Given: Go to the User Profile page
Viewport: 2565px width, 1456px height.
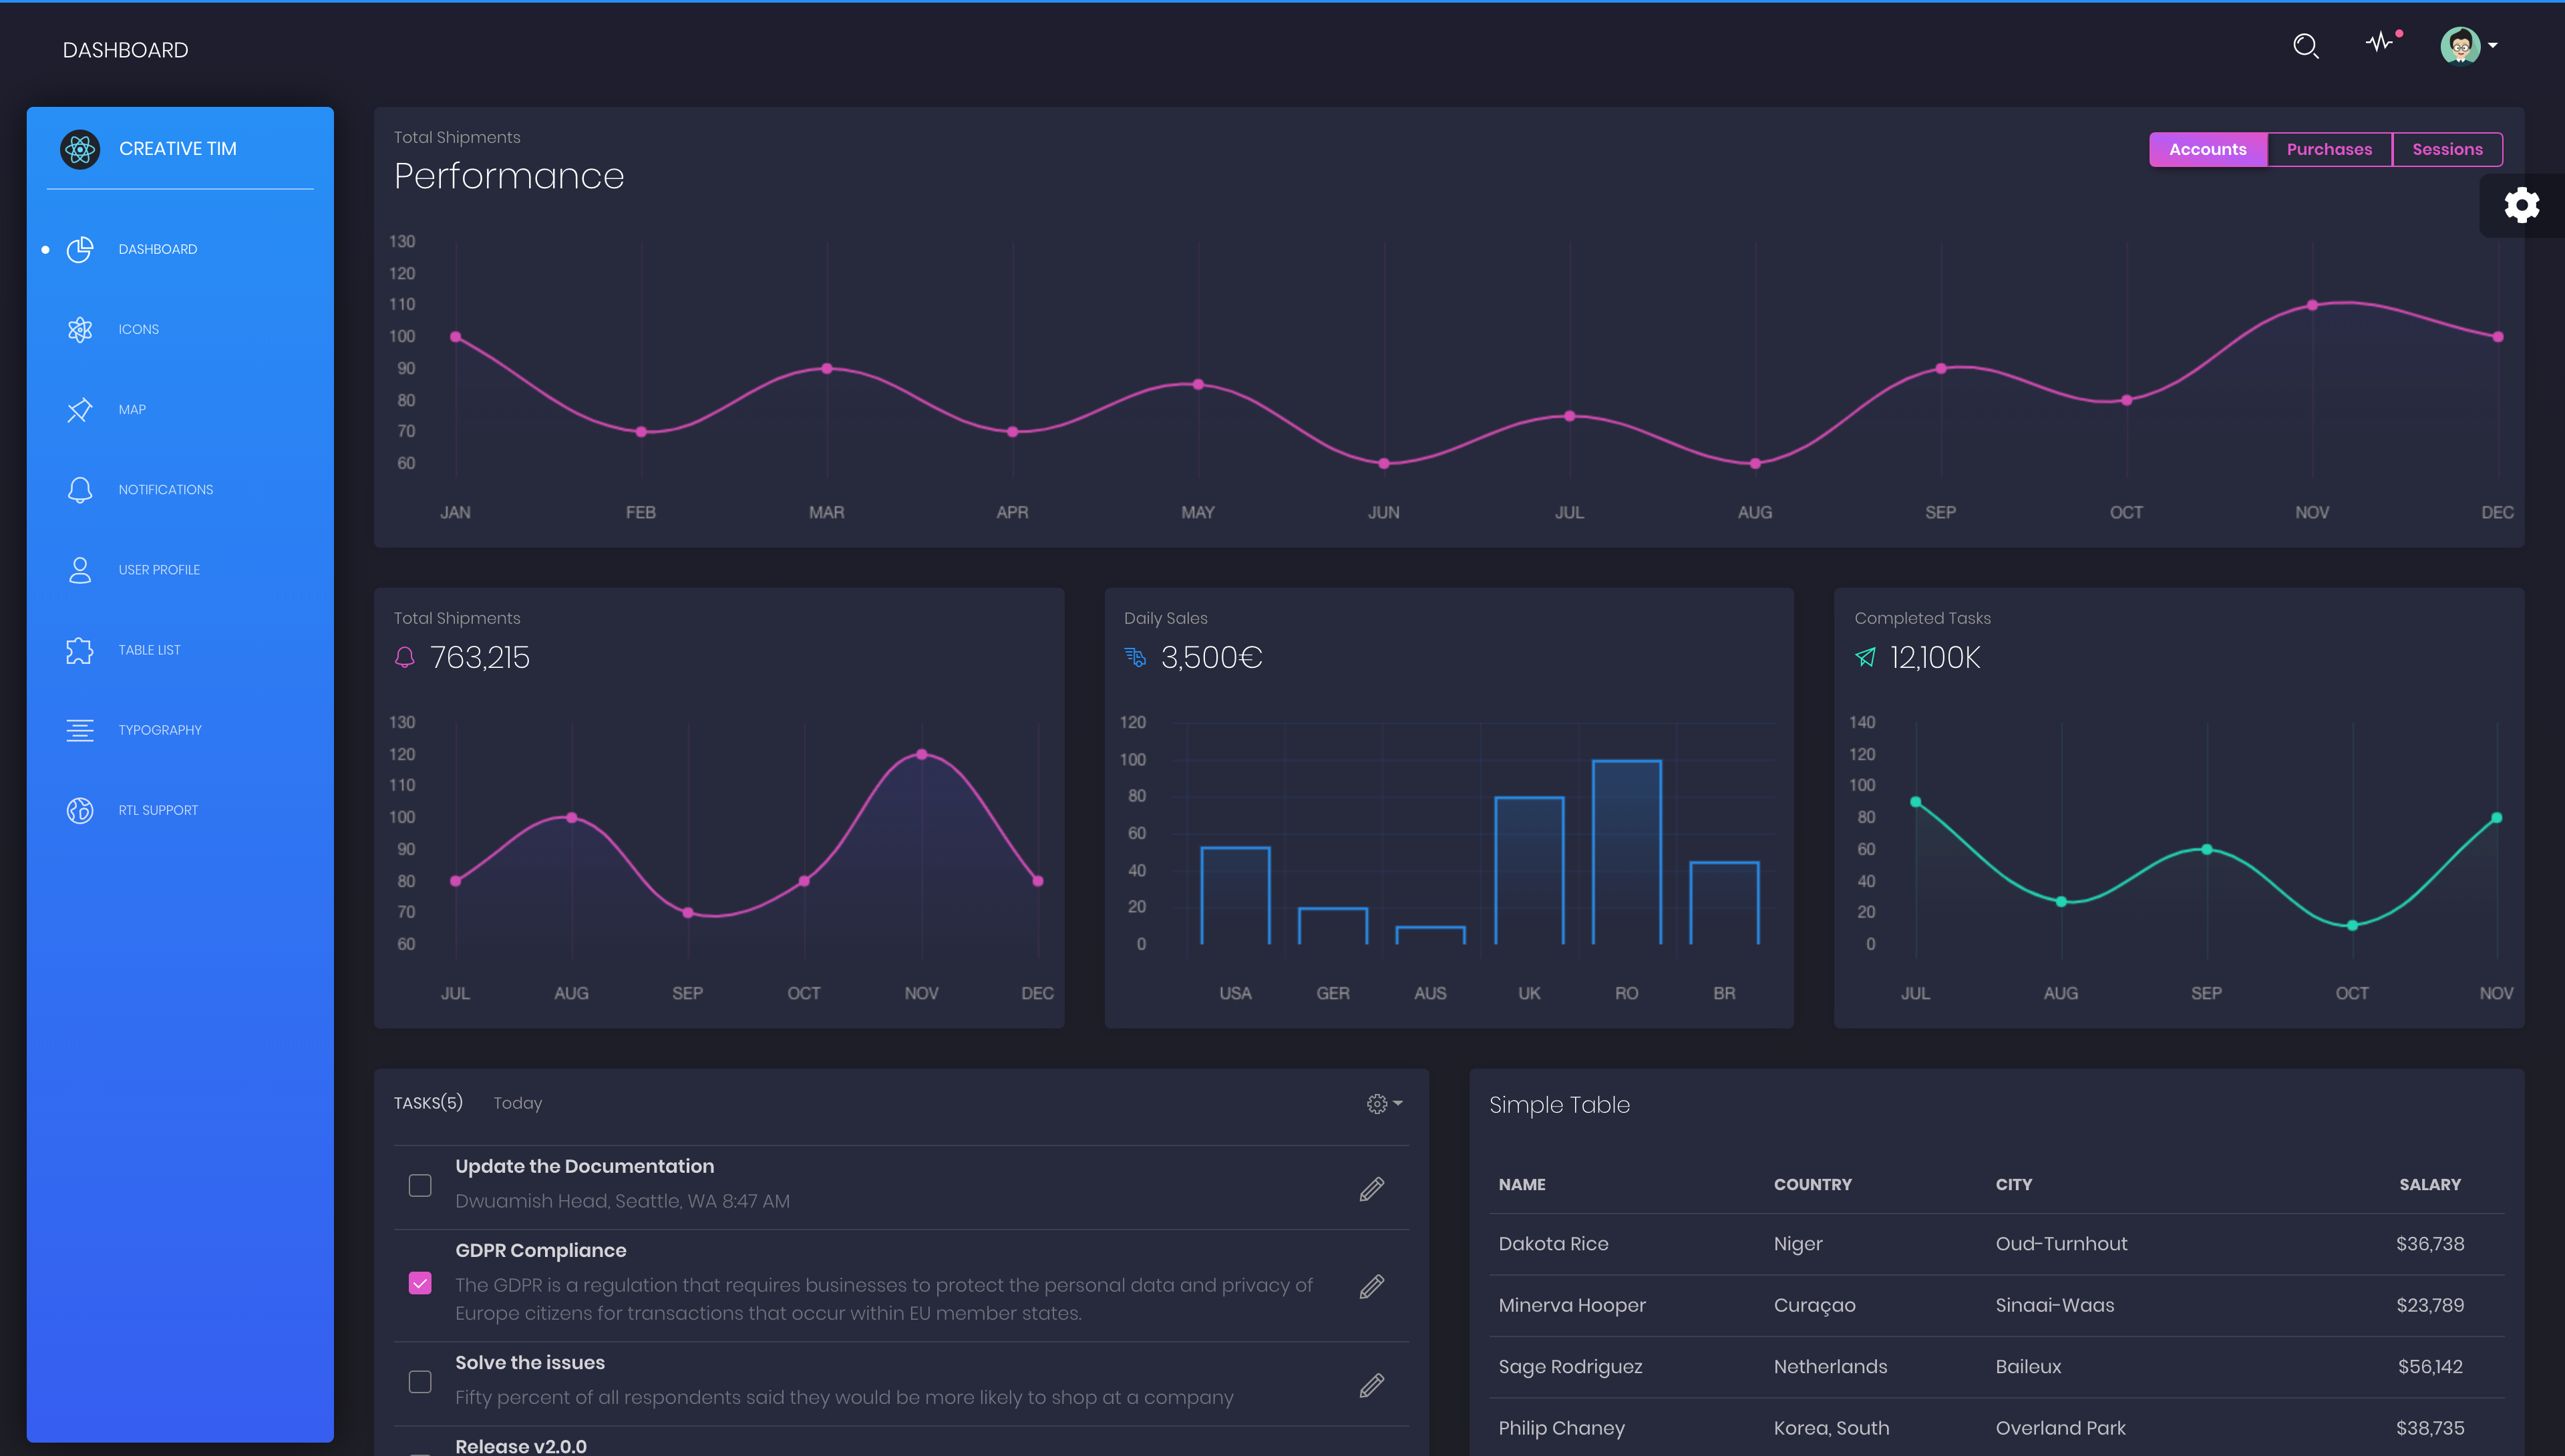Looking at the screenshot, I should coord(159,570).
